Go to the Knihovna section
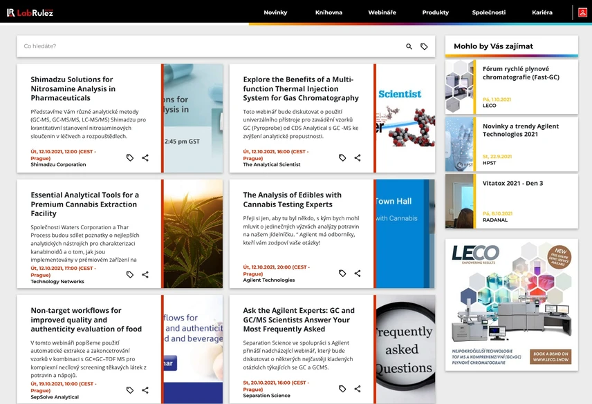 (329, 12)
